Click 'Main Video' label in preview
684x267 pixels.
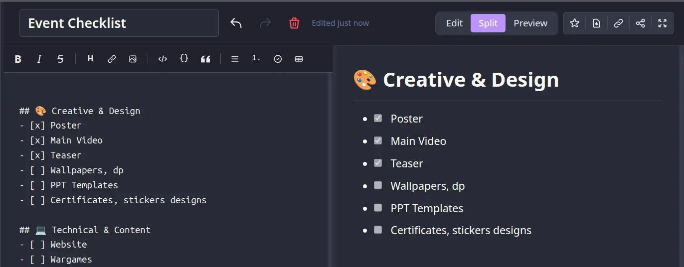(x=418, y=141)
